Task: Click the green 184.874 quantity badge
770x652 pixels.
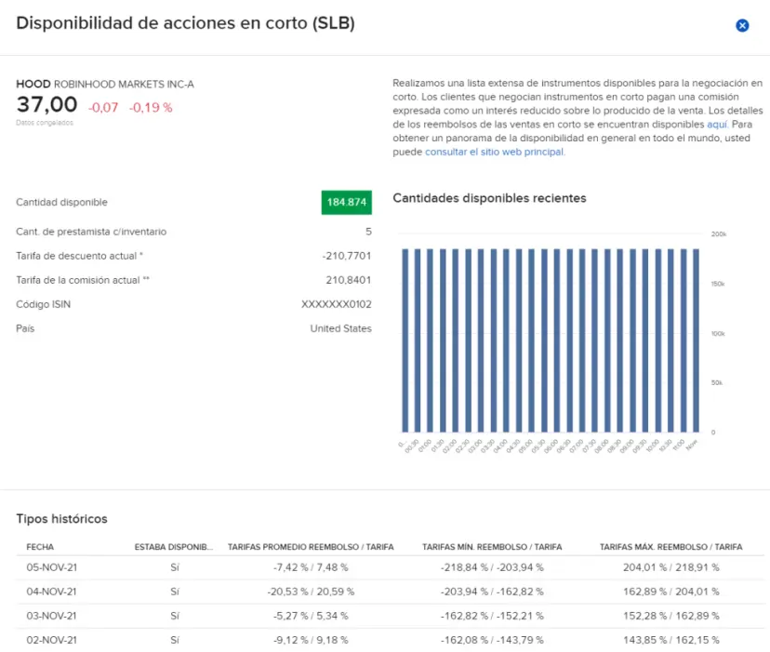Action: coord(345,203)
